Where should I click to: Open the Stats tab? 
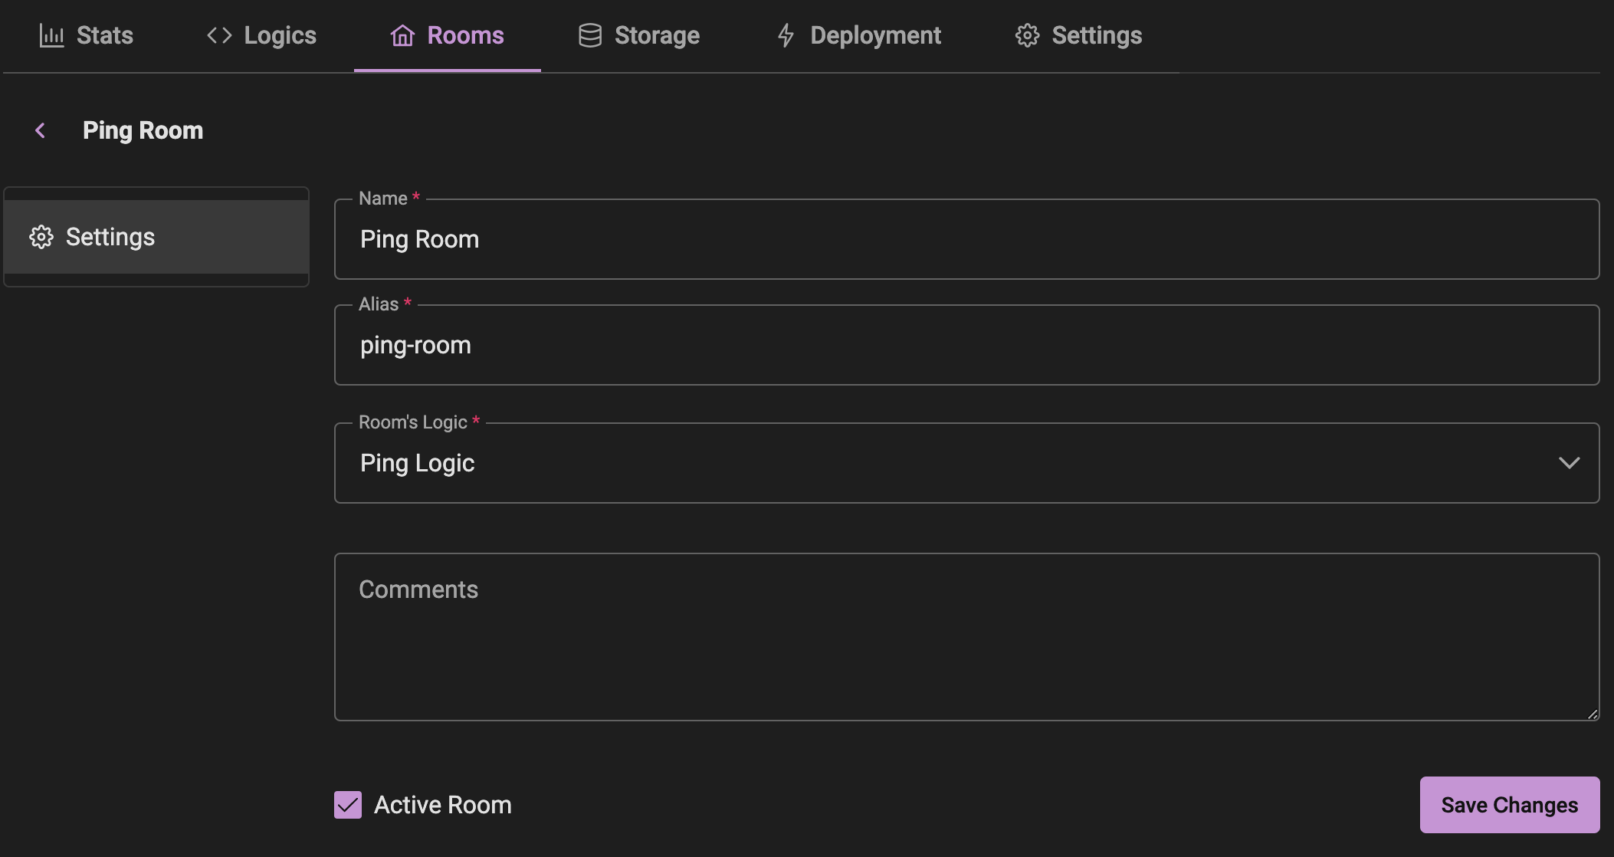tap(86, 35)
